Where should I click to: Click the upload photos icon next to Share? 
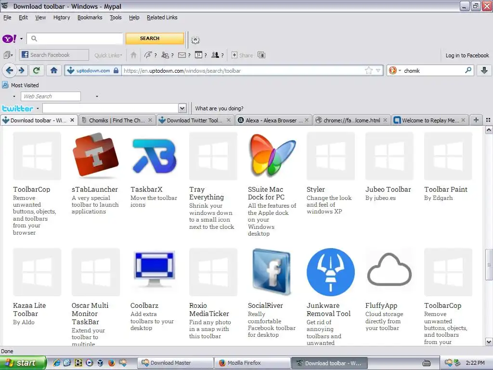click(261, 55)
